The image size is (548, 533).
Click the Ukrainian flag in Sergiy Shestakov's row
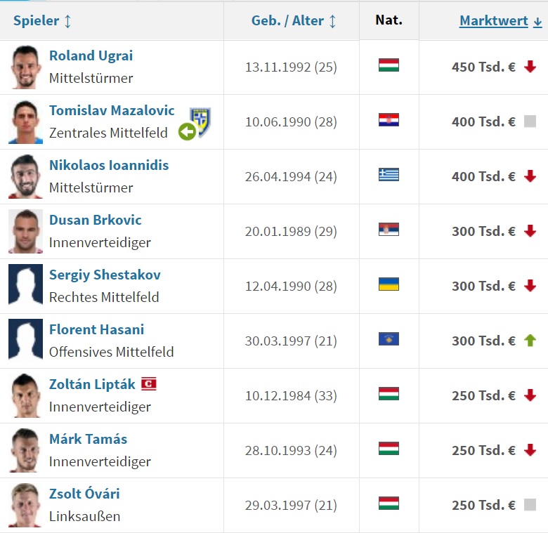[x=389, y=284]
